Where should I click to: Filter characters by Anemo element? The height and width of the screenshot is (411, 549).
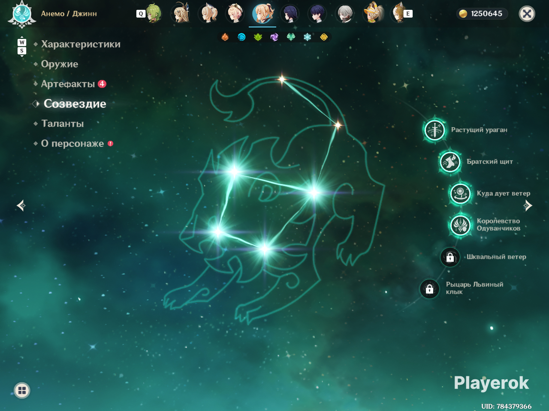(x=291, y=37)
